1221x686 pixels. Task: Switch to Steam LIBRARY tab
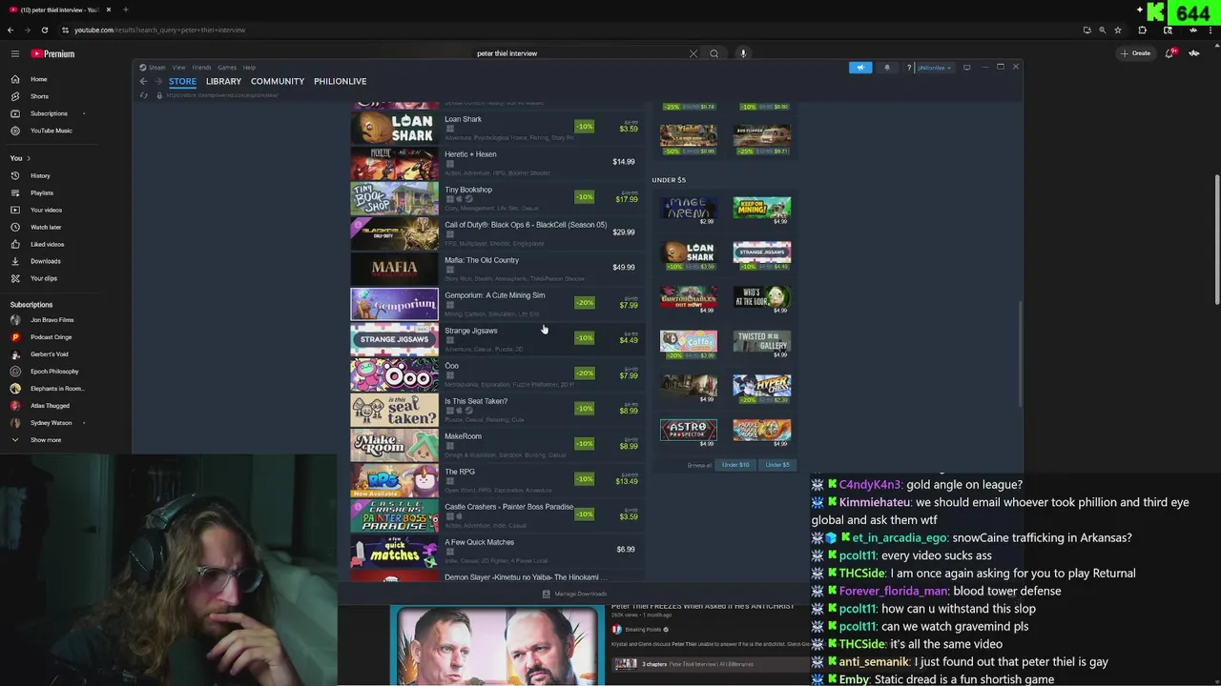[x=223, y=81]
